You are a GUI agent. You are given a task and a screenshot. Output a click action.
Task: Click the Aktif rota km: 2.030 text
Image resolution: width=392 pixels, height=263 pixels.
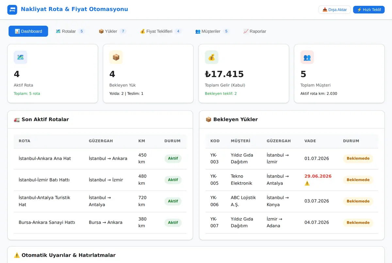pyautogui.click(x=319, y=94)
